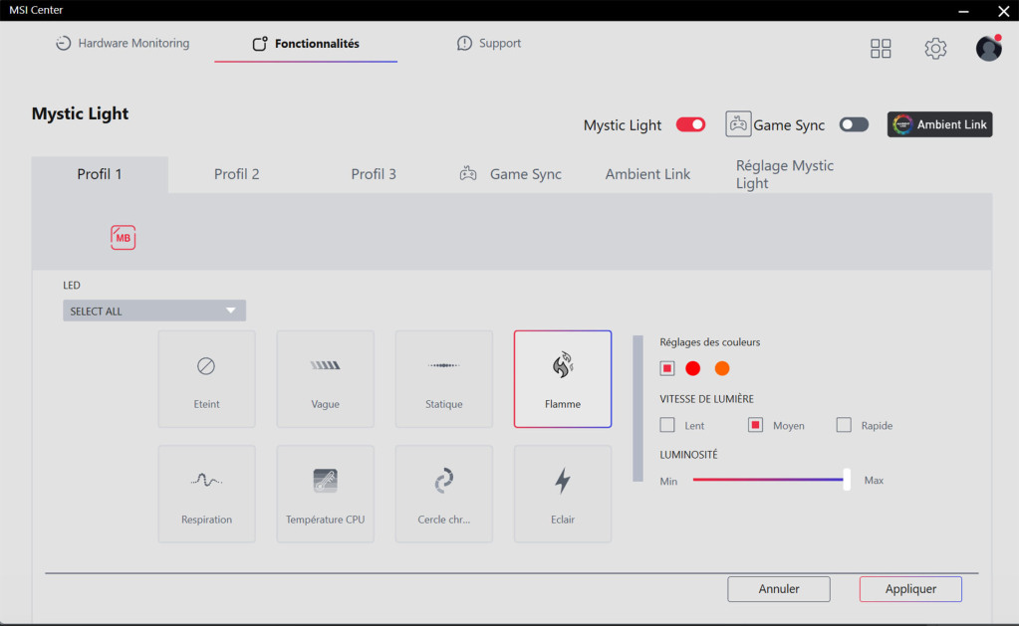Choose the Flamme lighting effect

coord(563,379)
